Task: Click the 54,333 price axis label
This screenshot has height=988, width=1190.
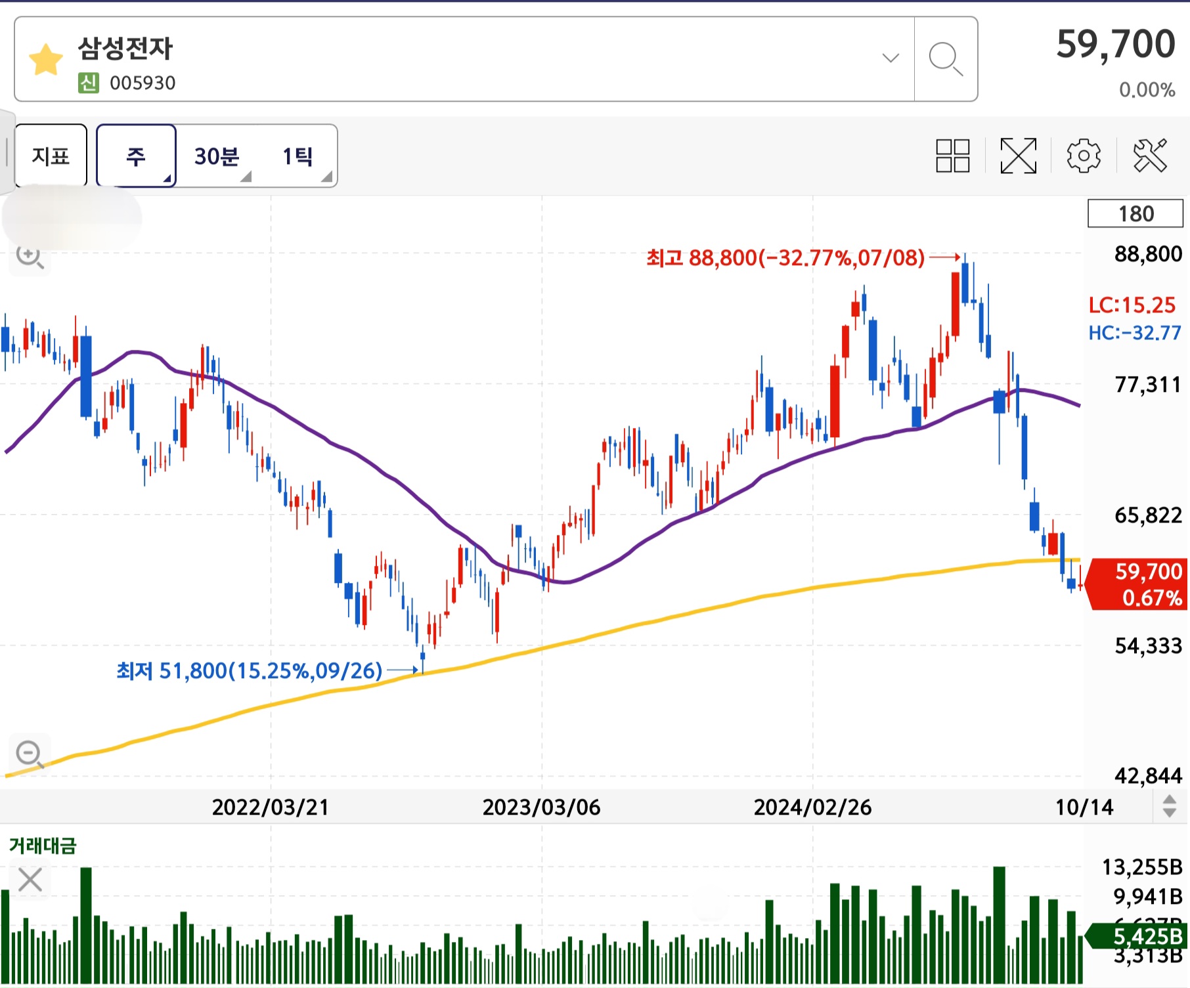Action: (x=1149, y=645)
